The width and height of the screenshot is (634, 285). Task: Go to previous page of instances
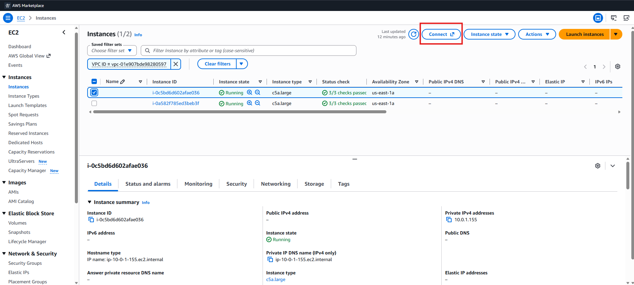click(x=585, y=67)
